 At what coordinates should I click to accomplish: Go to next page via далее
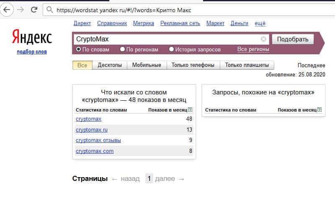point(165,179)
